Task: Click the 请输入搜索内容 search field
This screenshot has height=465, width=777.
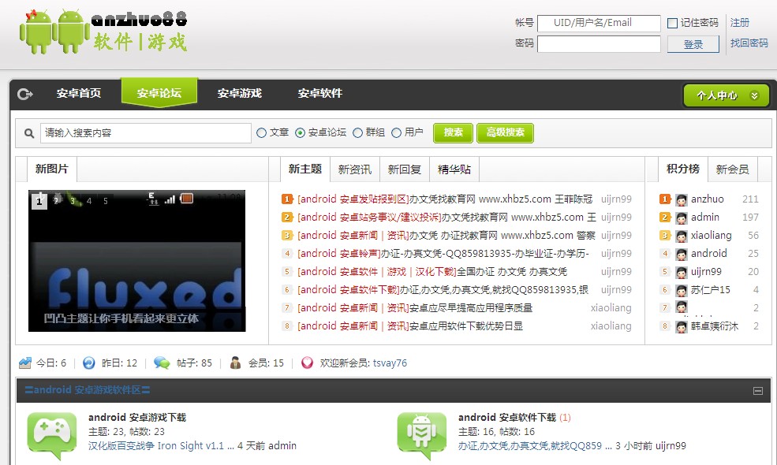Action: (x=146, y=133)
